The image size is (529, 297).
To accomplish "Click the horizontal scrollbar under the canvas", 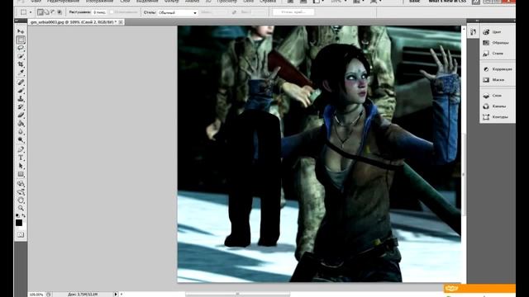I will pos(237,294).
